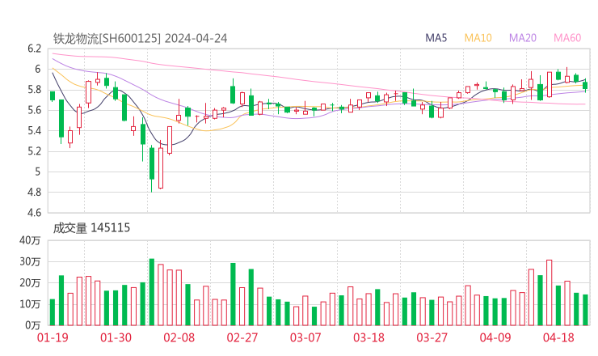Click the MA5 legend label
Image resolution: width=598 pixels, height=356 pixels.
click(x=436, y=38)
